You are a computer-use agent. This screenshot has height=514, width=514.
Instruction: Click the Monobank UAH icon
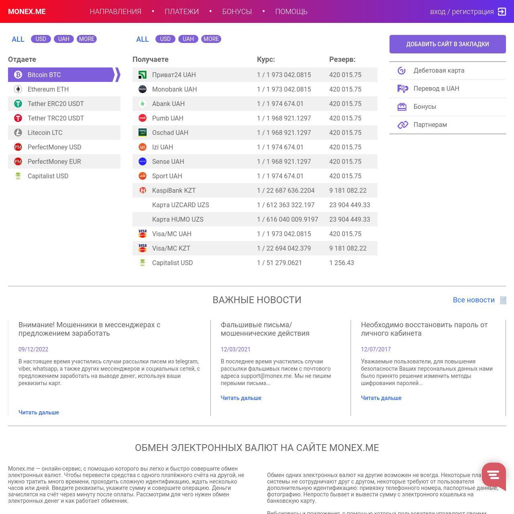(143, 89)
